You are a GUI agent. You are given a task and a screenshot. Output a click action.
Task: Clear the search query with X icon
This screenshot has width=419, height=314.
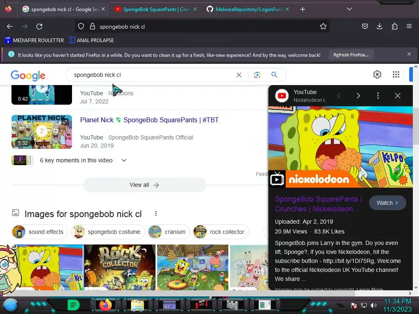(x=239, y=75)
